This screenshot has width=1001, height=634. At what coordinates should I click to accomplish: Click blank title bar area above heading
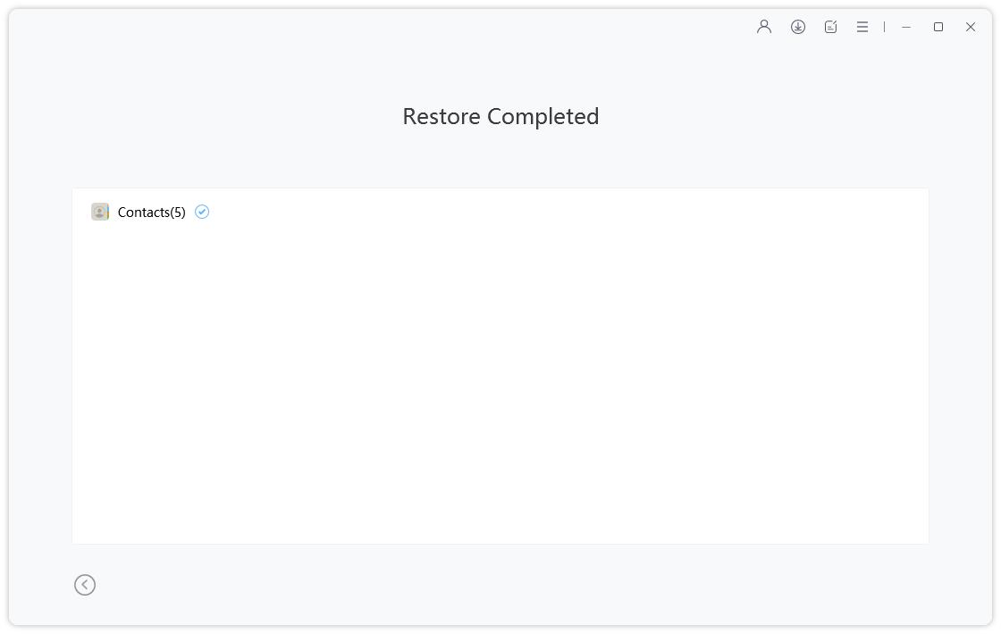click(x=383, y=27)
